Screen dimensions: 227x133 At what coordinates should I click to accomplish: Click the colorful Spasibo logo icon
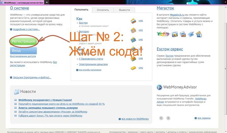click(163, 34)
